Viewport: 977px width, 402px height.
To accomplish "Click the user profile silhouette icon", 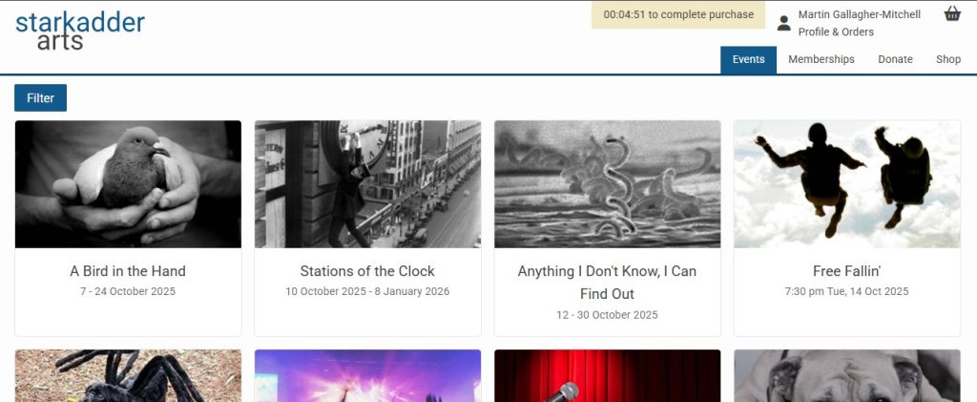I will (784, 23).
